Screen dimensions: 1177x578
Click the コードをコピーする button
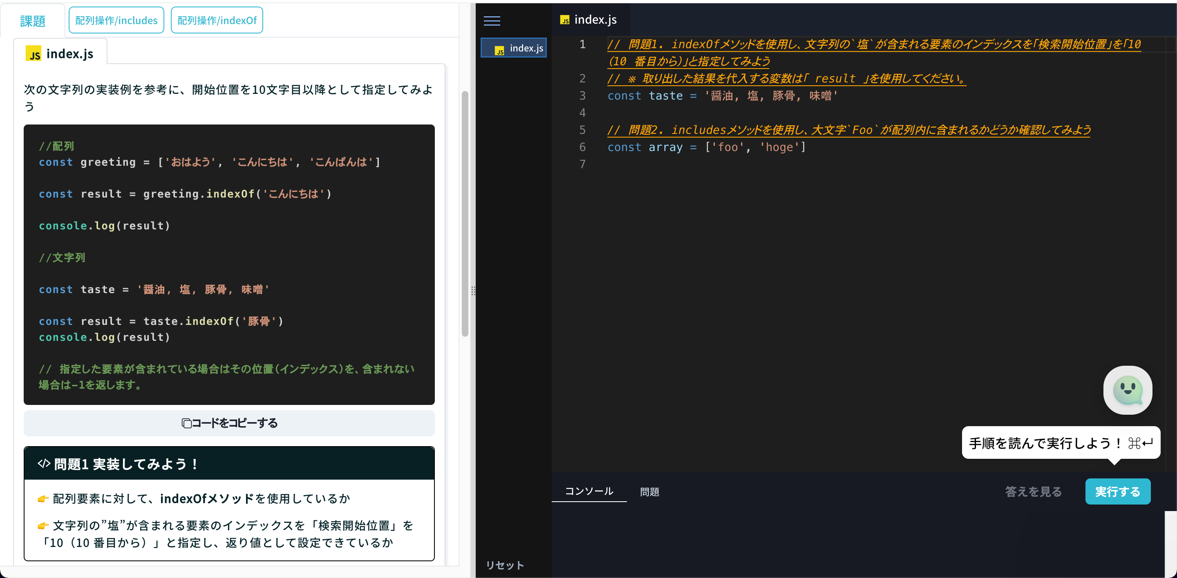pos(229,423)
